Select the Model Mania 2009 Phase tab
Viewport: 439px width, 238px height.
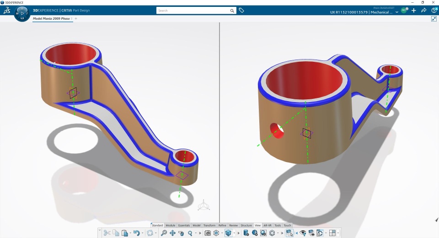coord(52,18)
